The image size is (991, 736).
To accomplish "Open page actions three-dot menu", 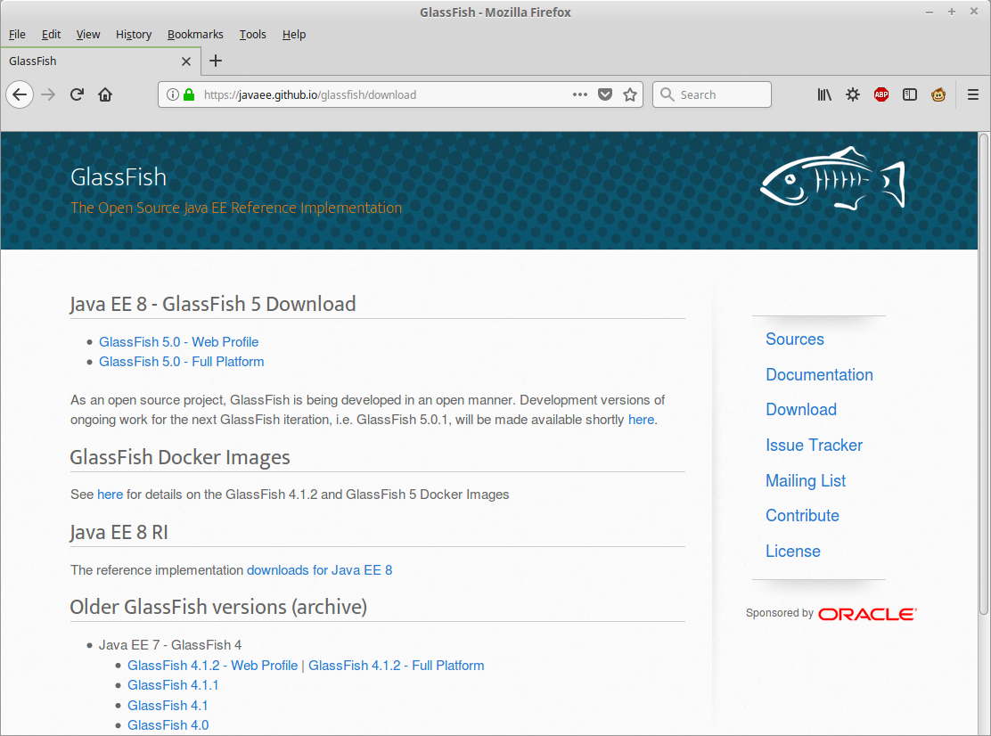I will click(580, 94).
